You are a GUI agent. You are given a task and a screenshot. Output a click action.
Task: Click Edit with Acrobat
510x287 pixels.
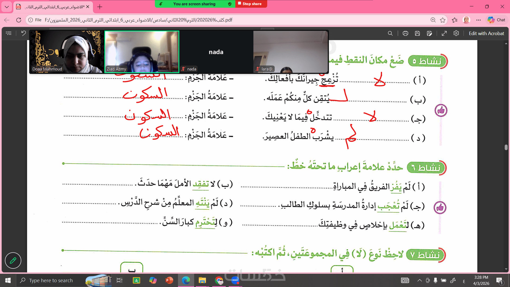pyautogui.click(x=486, y=33)
